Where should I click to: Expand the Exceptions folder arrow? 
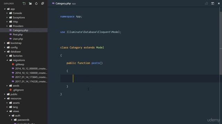[x=7, y=18]
